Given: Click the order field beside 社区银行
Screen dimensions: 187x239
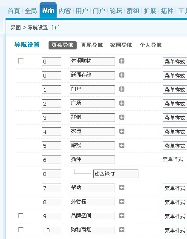Looking at the screenshot, I should click(52, 174).
